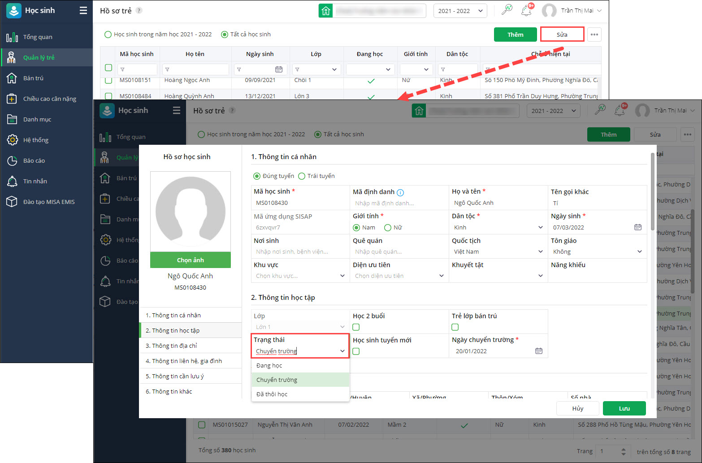Image resolution: width=702 pixels, height=463 pixels.
Task: Select the Nam gender radio button
Action: (x=356, y=228)
